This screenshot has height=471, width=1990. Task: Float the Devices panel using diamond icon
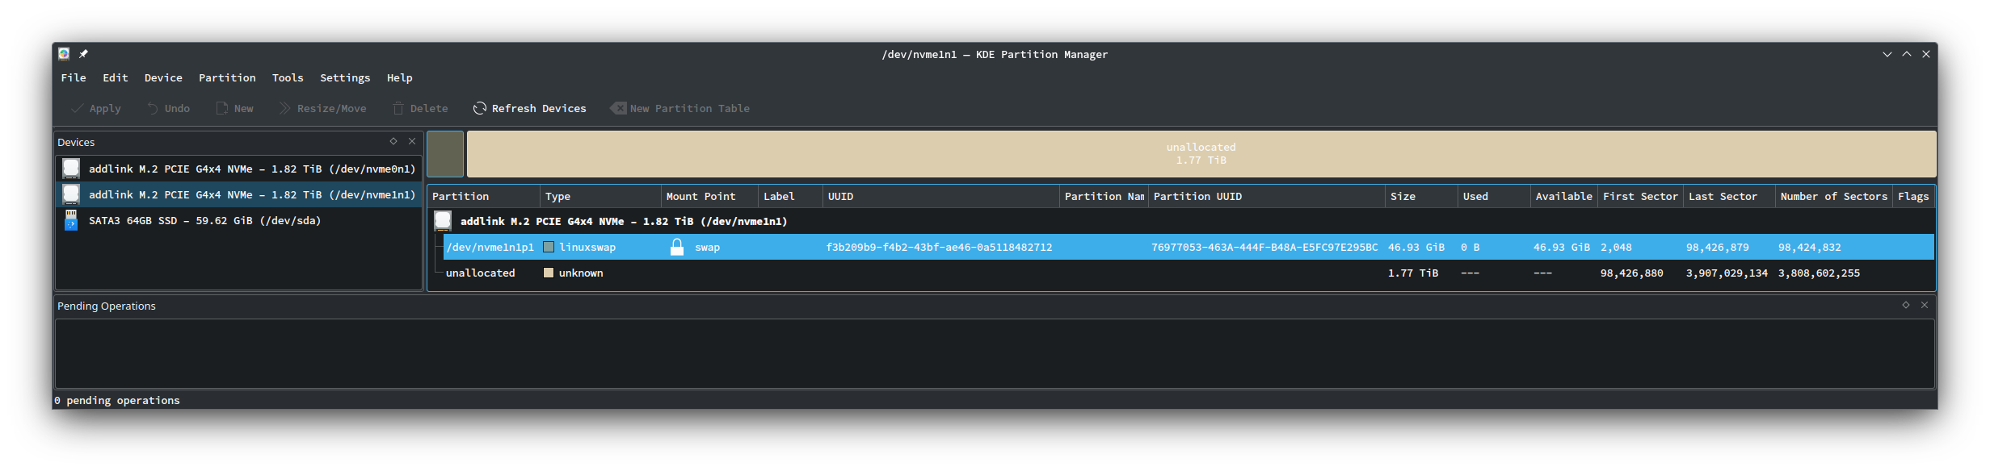[393, 141]
